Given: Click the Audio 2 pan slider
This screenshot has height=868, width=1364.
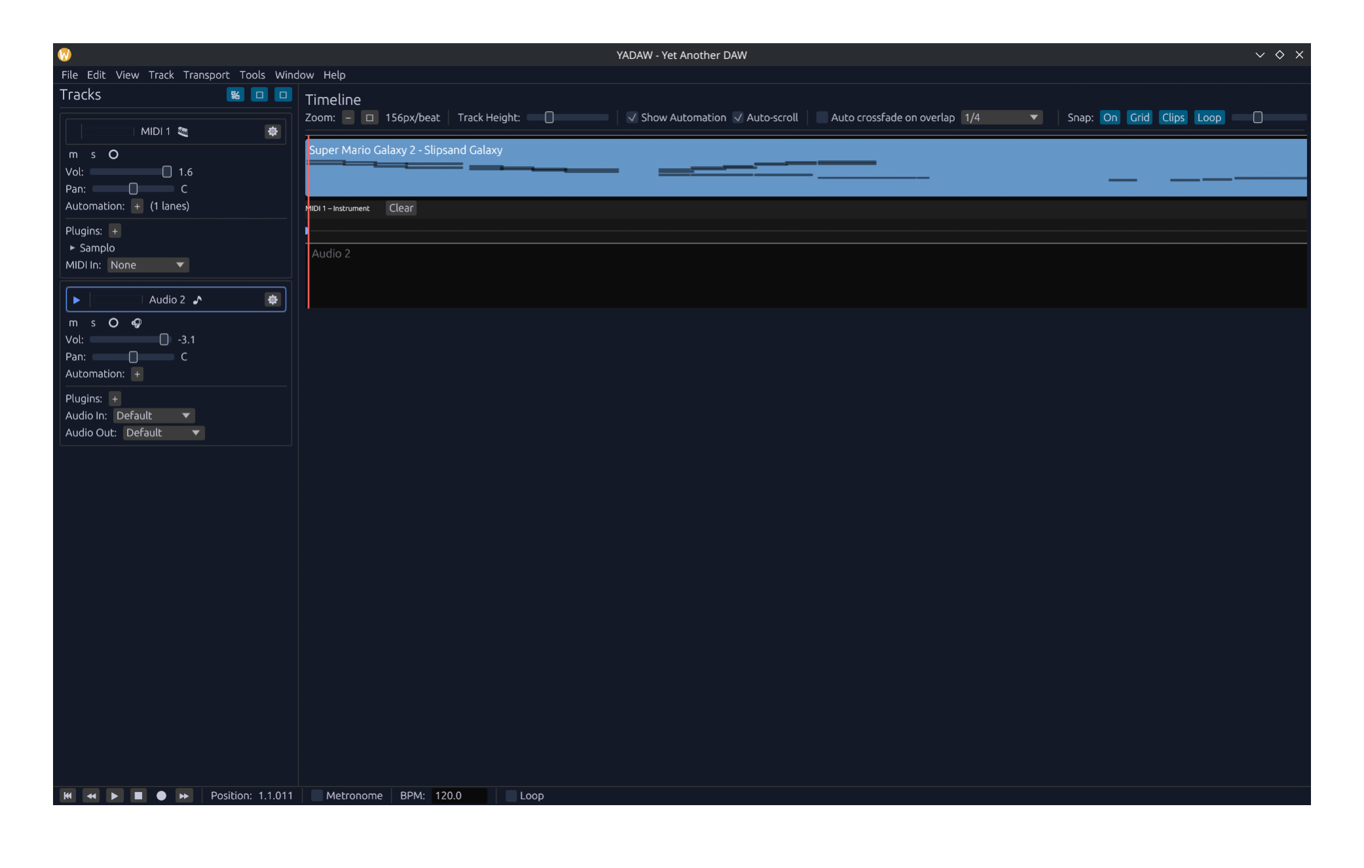Looking at the screenshot, I should [133, 357].
